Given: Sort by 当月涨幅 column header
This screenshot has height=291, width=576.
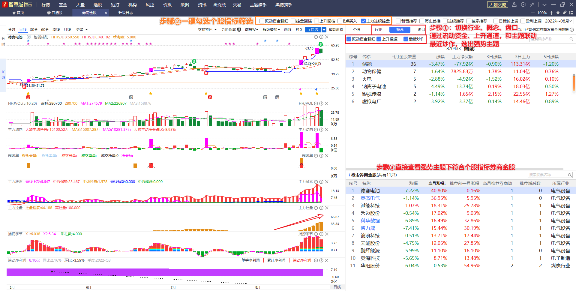Looking at the screenshot, I should coord(437,183).
